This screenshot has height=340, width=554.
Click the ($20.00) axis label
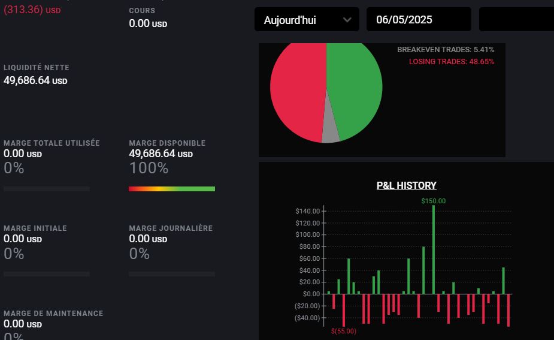tap(307, 306)
